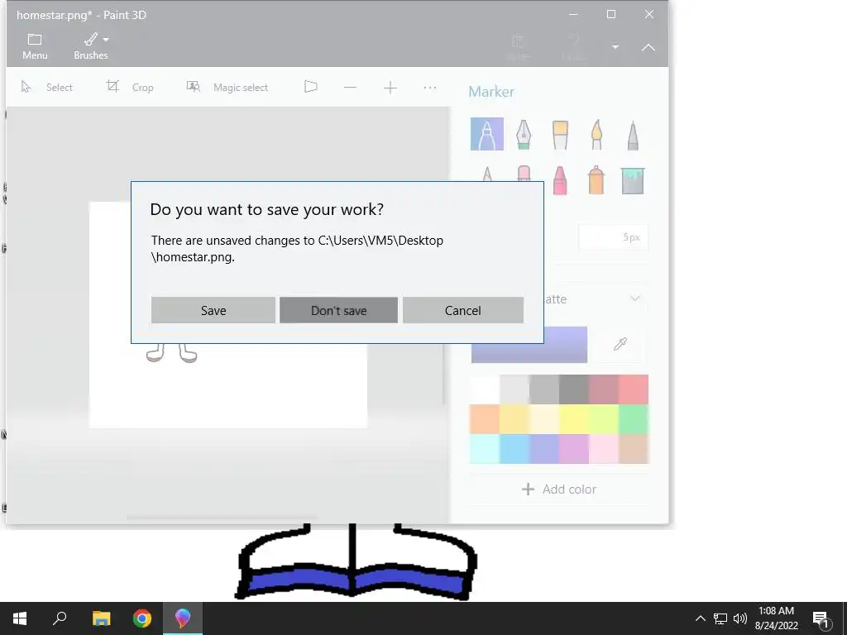This screenshot has height=635, width=847.
Task: Zoom out with the minus icon
Action: pyautogui.click(x=350, y=88)
